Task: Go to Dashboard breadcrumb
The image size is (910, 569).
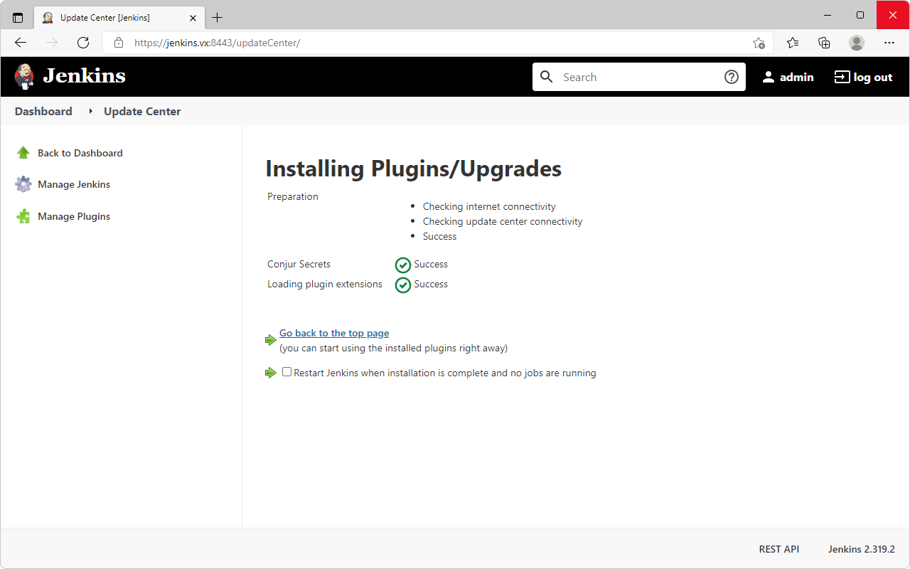Action: (x=43, y=111)
